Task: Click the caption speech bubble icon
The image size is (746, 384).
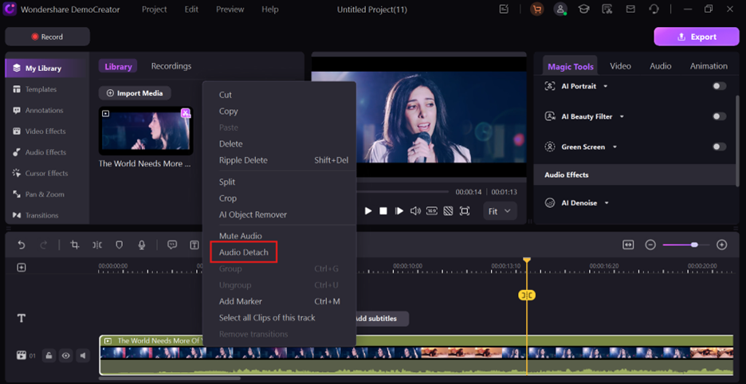Action: tap(172, 245)
